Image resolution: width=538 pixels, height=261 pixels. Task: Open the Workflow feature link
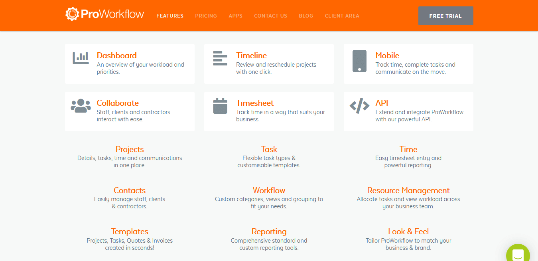[x=269, y=190]
